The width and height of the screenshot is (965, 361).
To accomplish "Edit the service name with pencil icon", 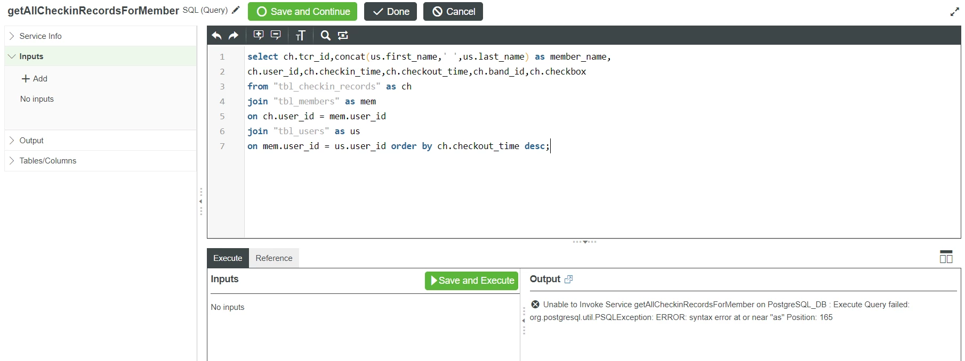I will [236, 10].
